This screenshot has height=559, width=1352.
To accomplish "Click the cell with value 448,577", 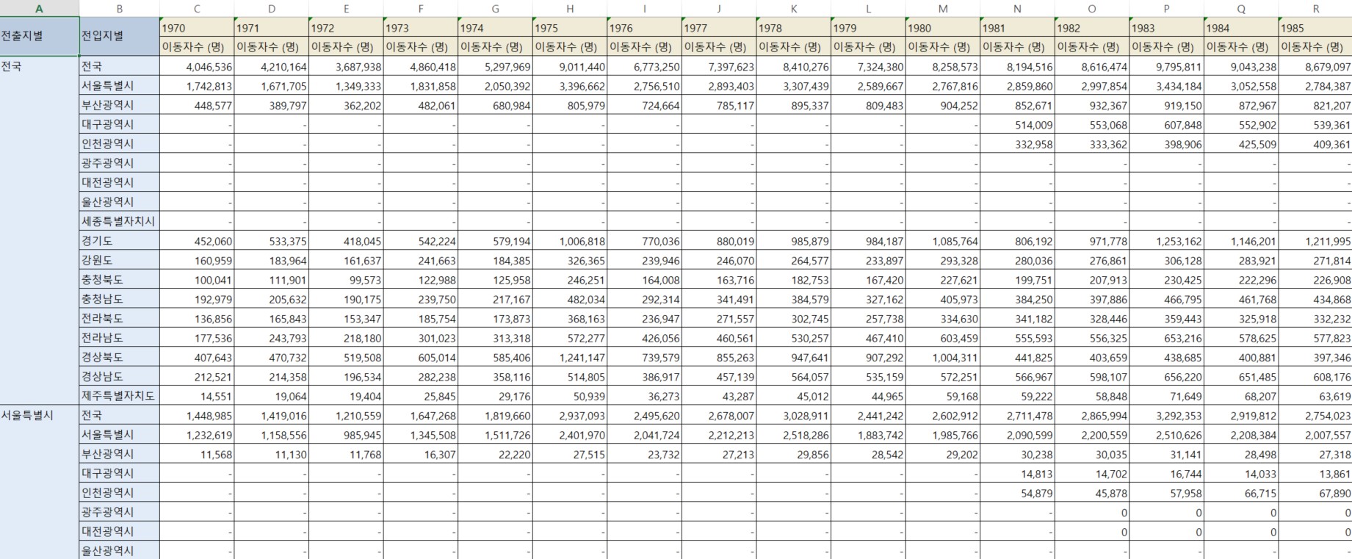I will (197, 105).
